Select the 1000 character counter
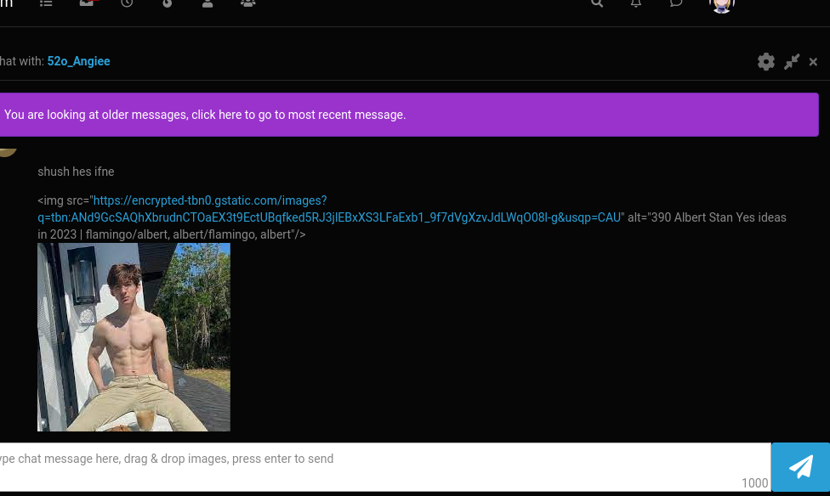 754,482
